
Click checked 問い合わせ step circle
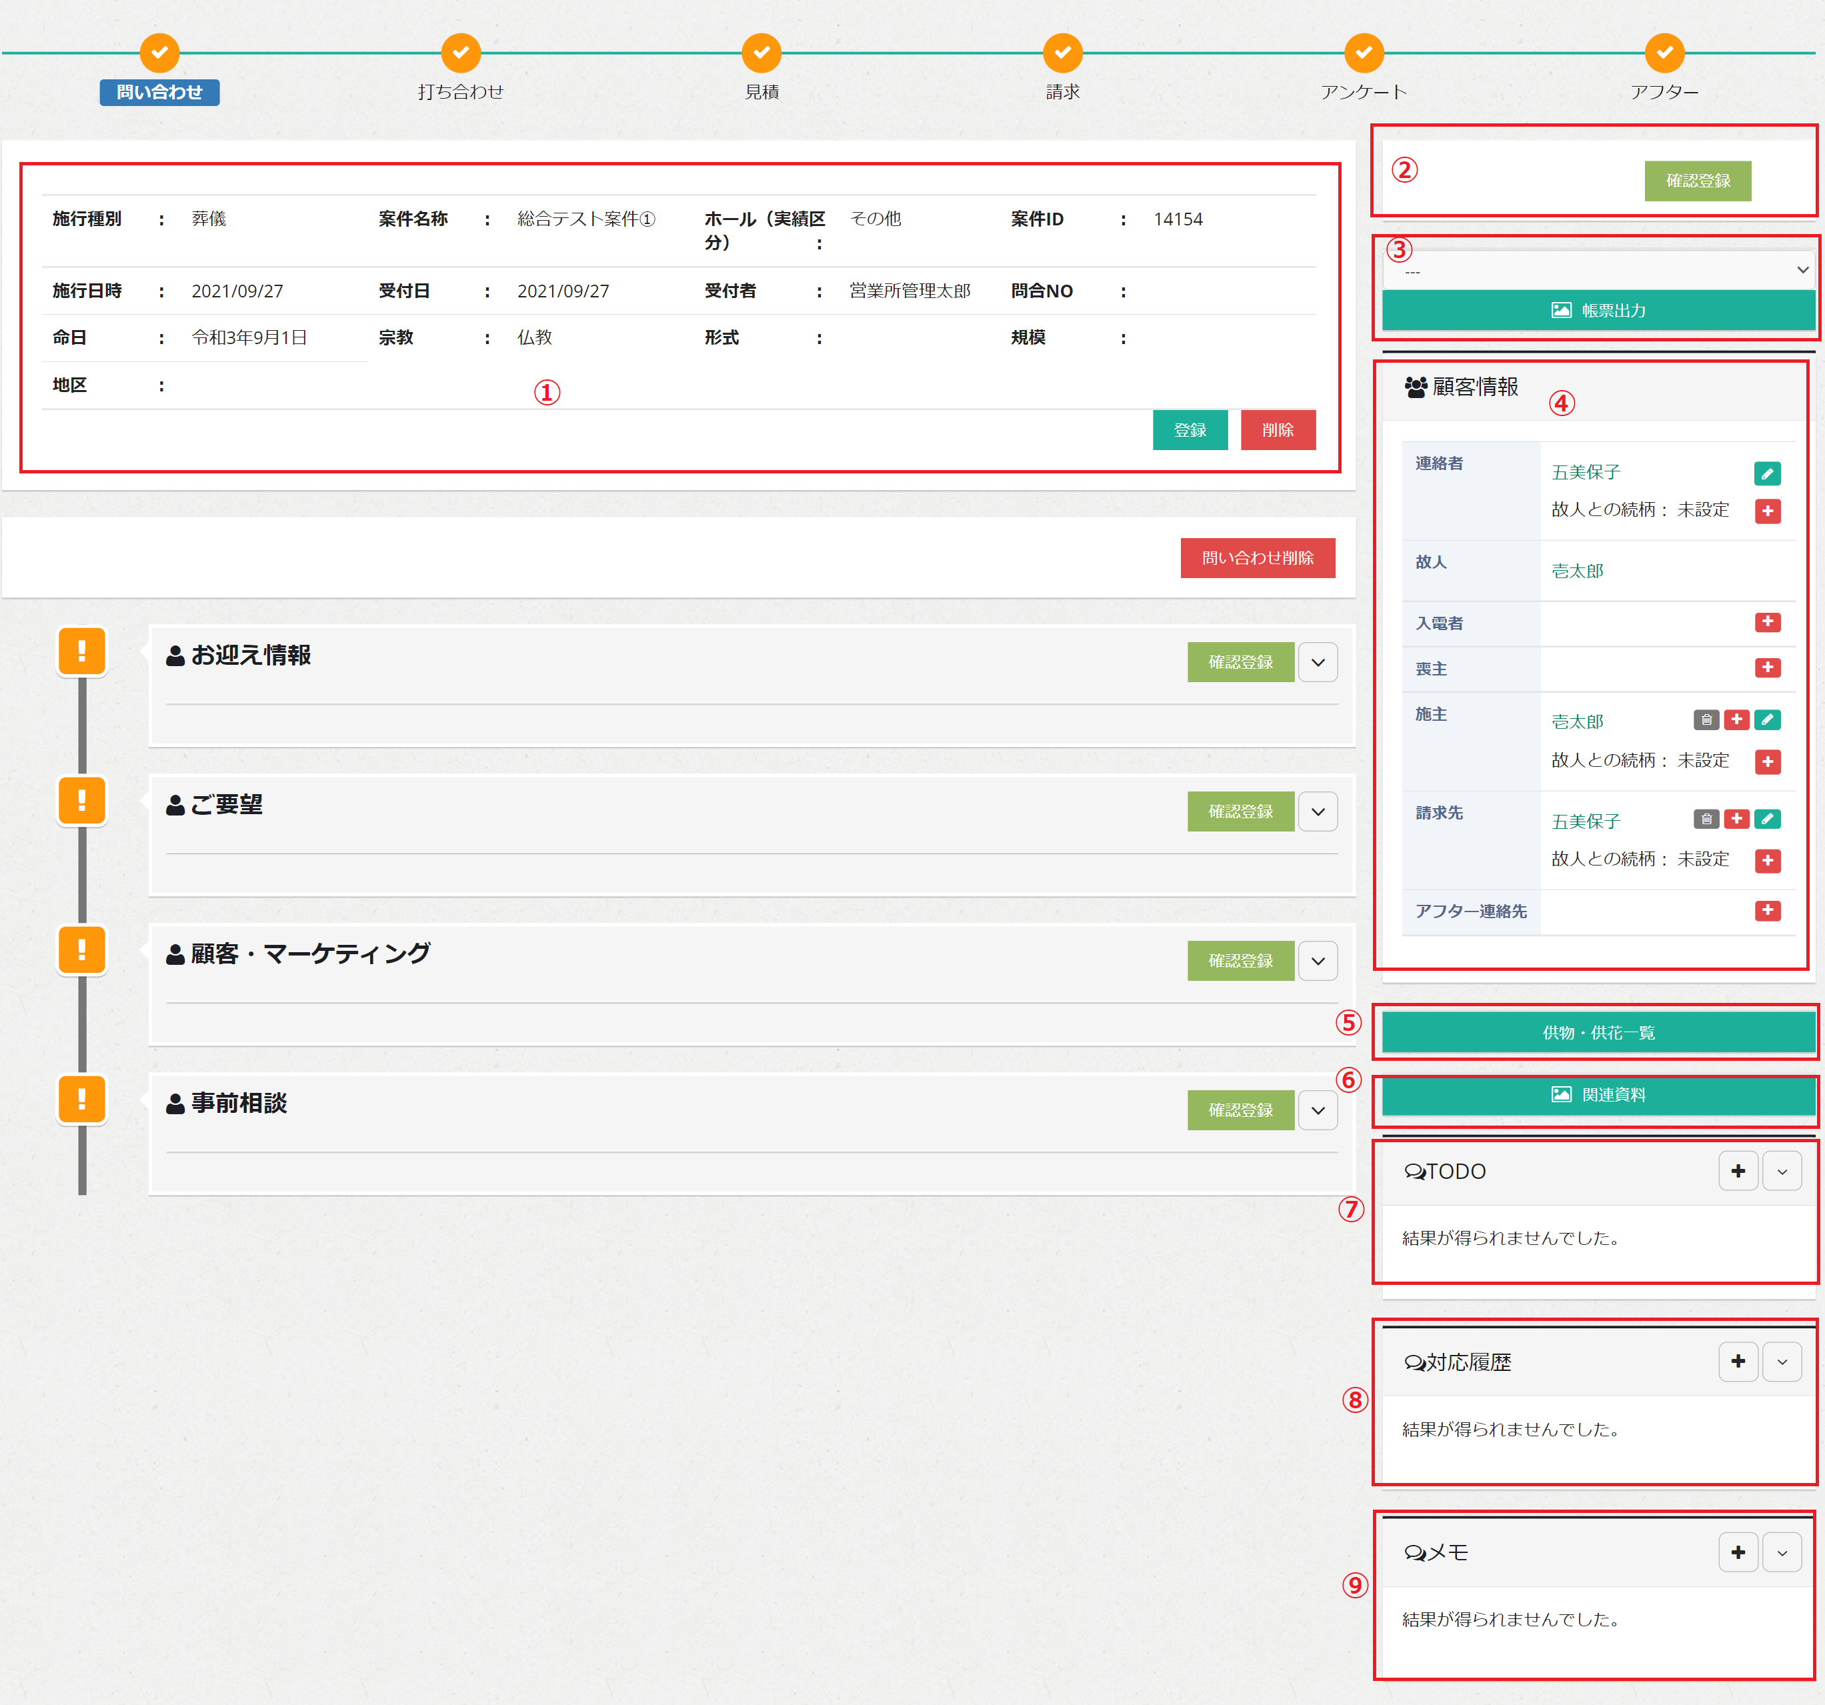coord(159,52)
